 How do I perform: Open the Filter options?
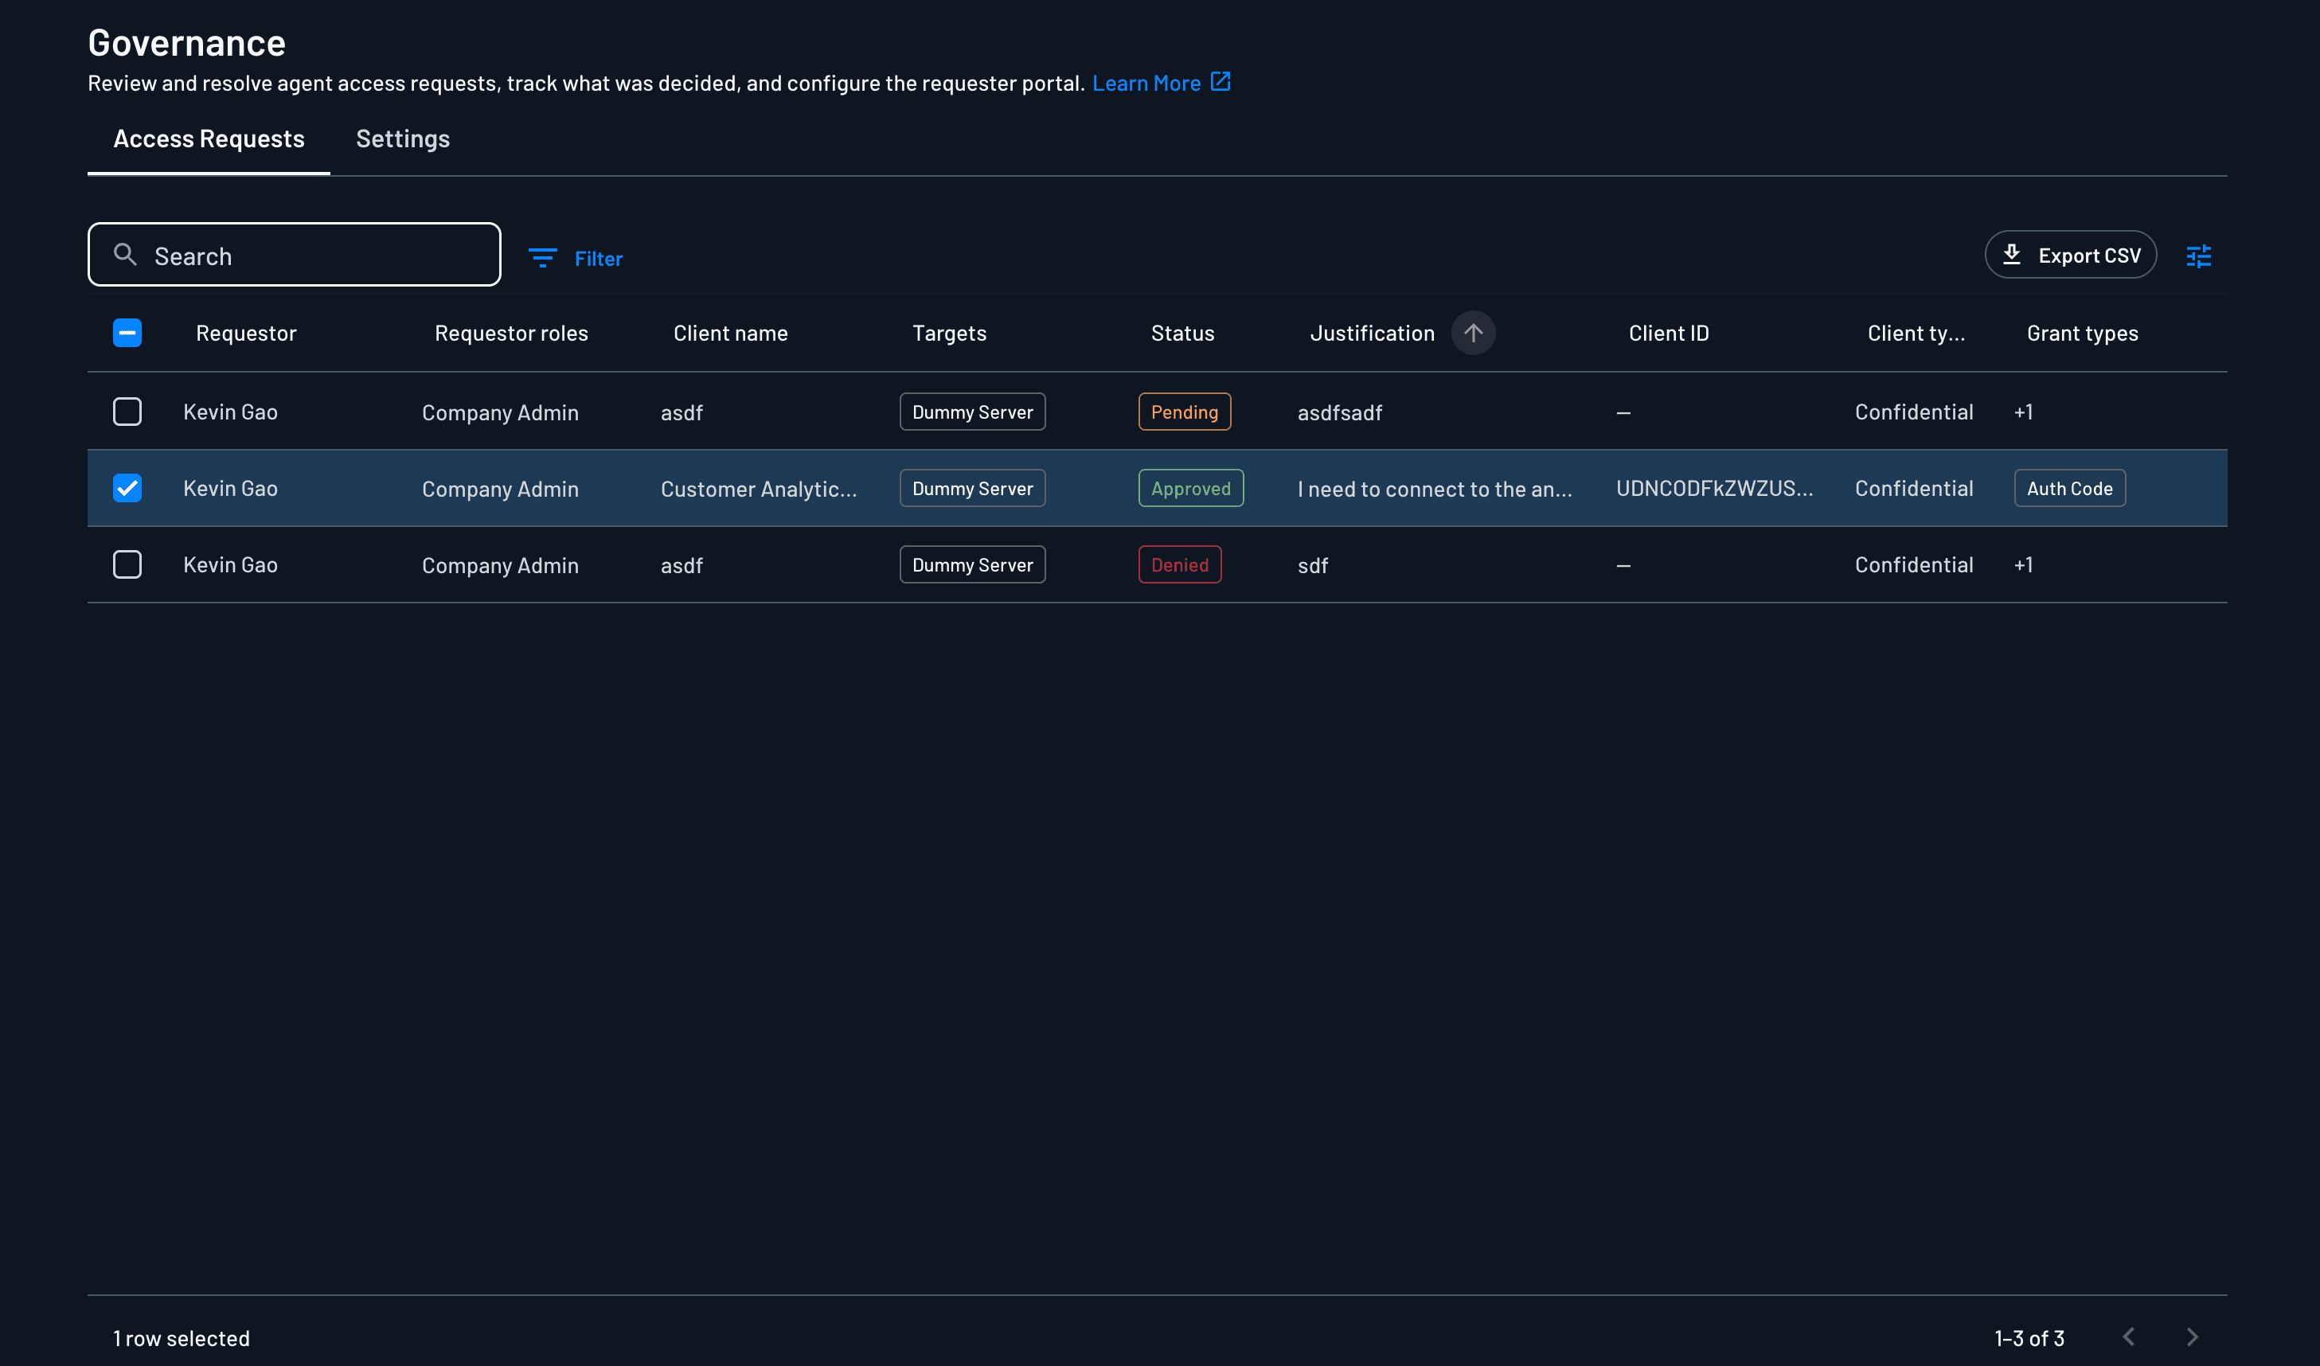pyautogui.click(x=576, y=259)
